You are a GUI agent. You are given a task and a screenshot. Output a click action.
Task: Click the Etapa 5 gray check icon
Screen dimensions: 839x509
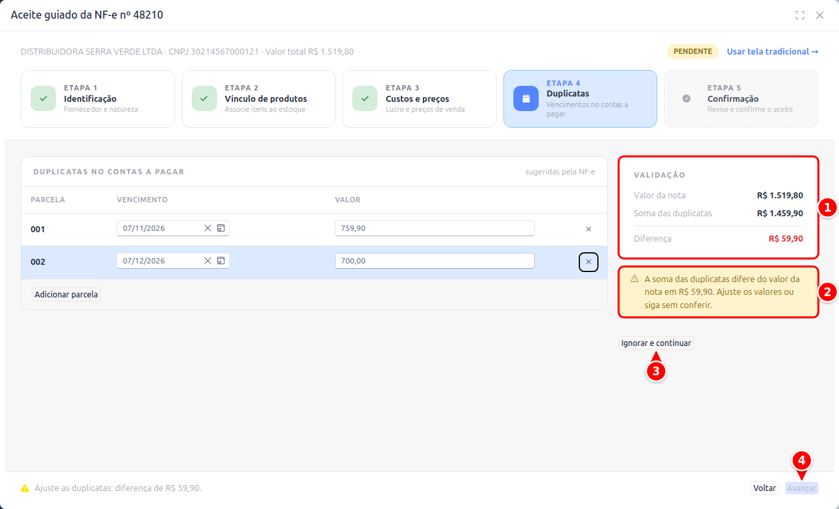(687, 98)
